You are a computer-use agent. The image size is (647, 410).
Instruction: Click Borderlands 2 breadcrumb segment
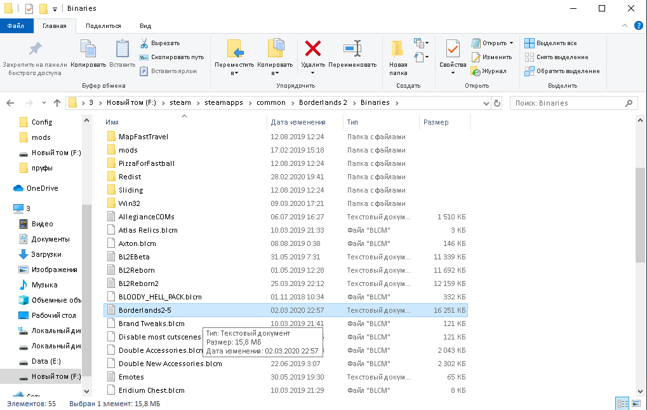pos(323,102)
